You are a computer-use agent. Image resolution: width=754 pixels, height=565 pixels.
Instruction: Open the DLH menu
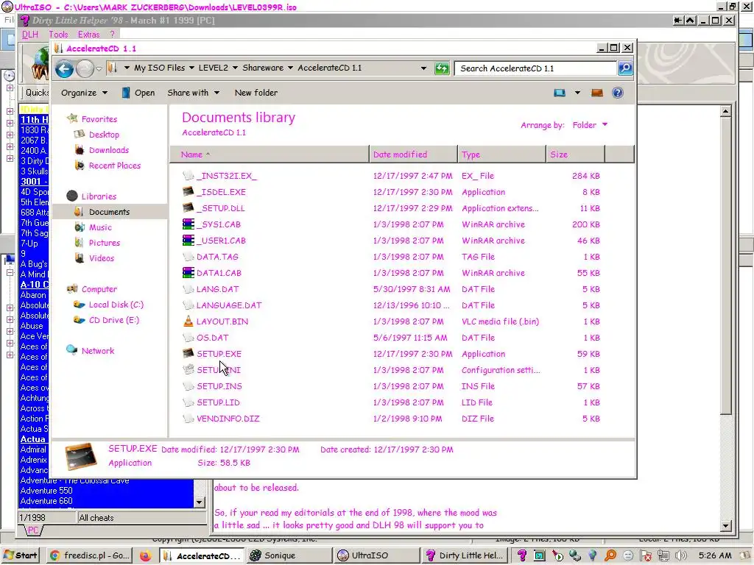point(29,35)
